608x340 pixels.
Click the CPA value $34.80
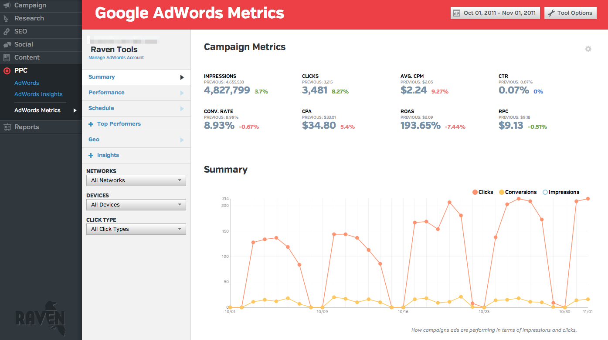(319, 125)
